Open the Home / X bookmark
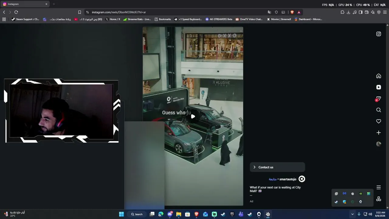Image resolution: width=389 pixels, height=219 pixels. (113, 19)
